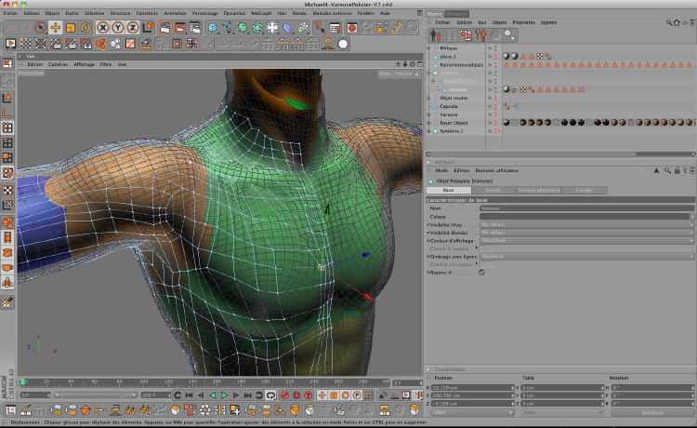697x428 pixels.
Task: Click the timeline preview range slider
Action: (x=96, y=395)
